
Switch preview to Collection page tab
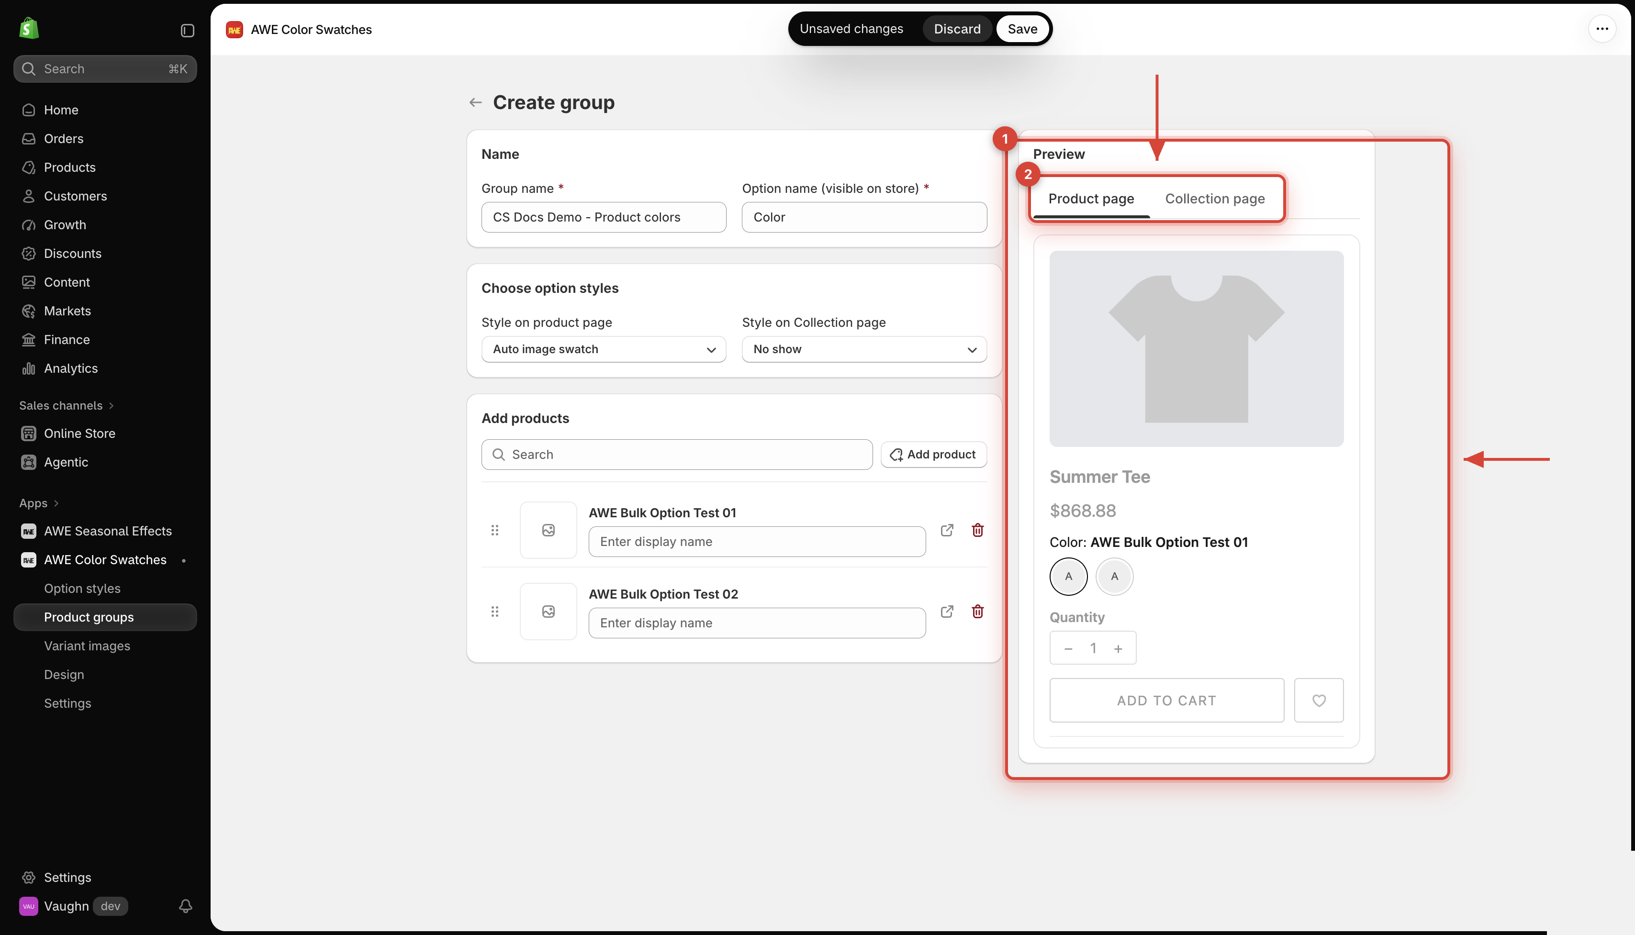[x=1214, y=199]
